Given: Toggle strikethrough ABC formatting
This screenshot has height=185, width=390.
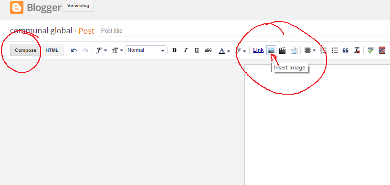Looking at the screenshot, I should point(208,50).
